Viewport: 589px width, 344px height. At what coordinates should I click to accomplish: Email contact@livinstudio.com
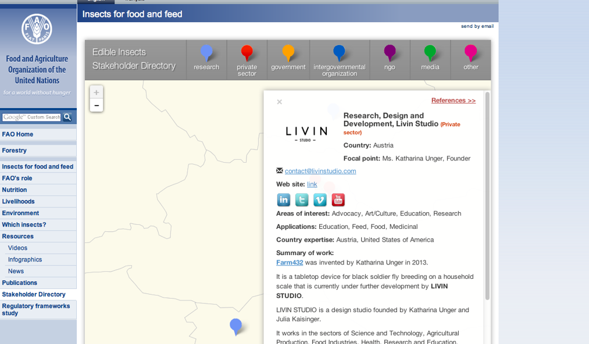pos(320,171)
